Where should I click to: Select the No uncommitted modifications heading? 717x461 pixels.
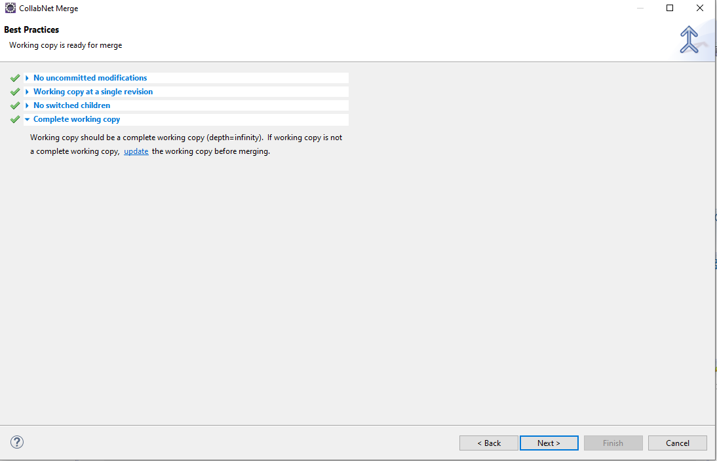pyautogui.click(x=90, y=78)
